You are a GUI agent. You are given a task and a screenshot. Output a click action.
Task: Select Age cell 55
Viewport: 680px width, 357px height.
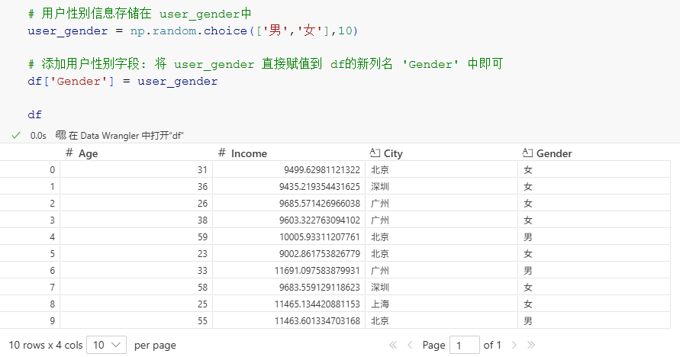coord(136,320)
